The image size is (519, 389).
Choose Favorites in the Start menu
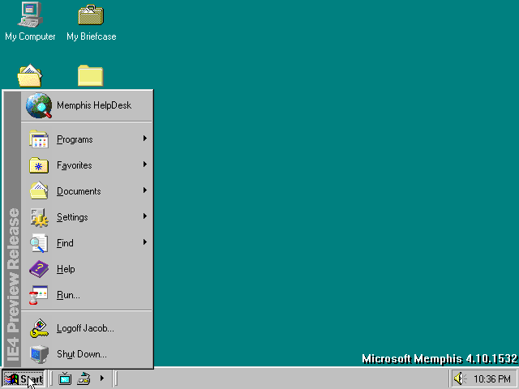(x=87, y=165)
